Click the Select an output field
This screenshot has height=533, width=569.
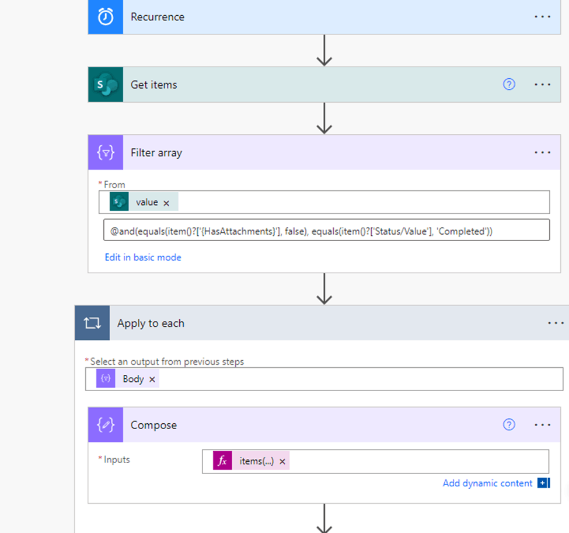[324, 379]
